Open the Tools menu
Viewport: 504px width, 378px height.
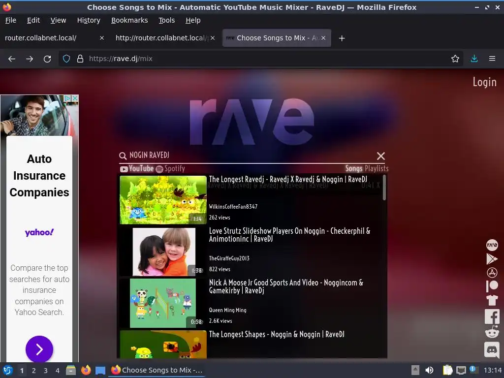166,20
